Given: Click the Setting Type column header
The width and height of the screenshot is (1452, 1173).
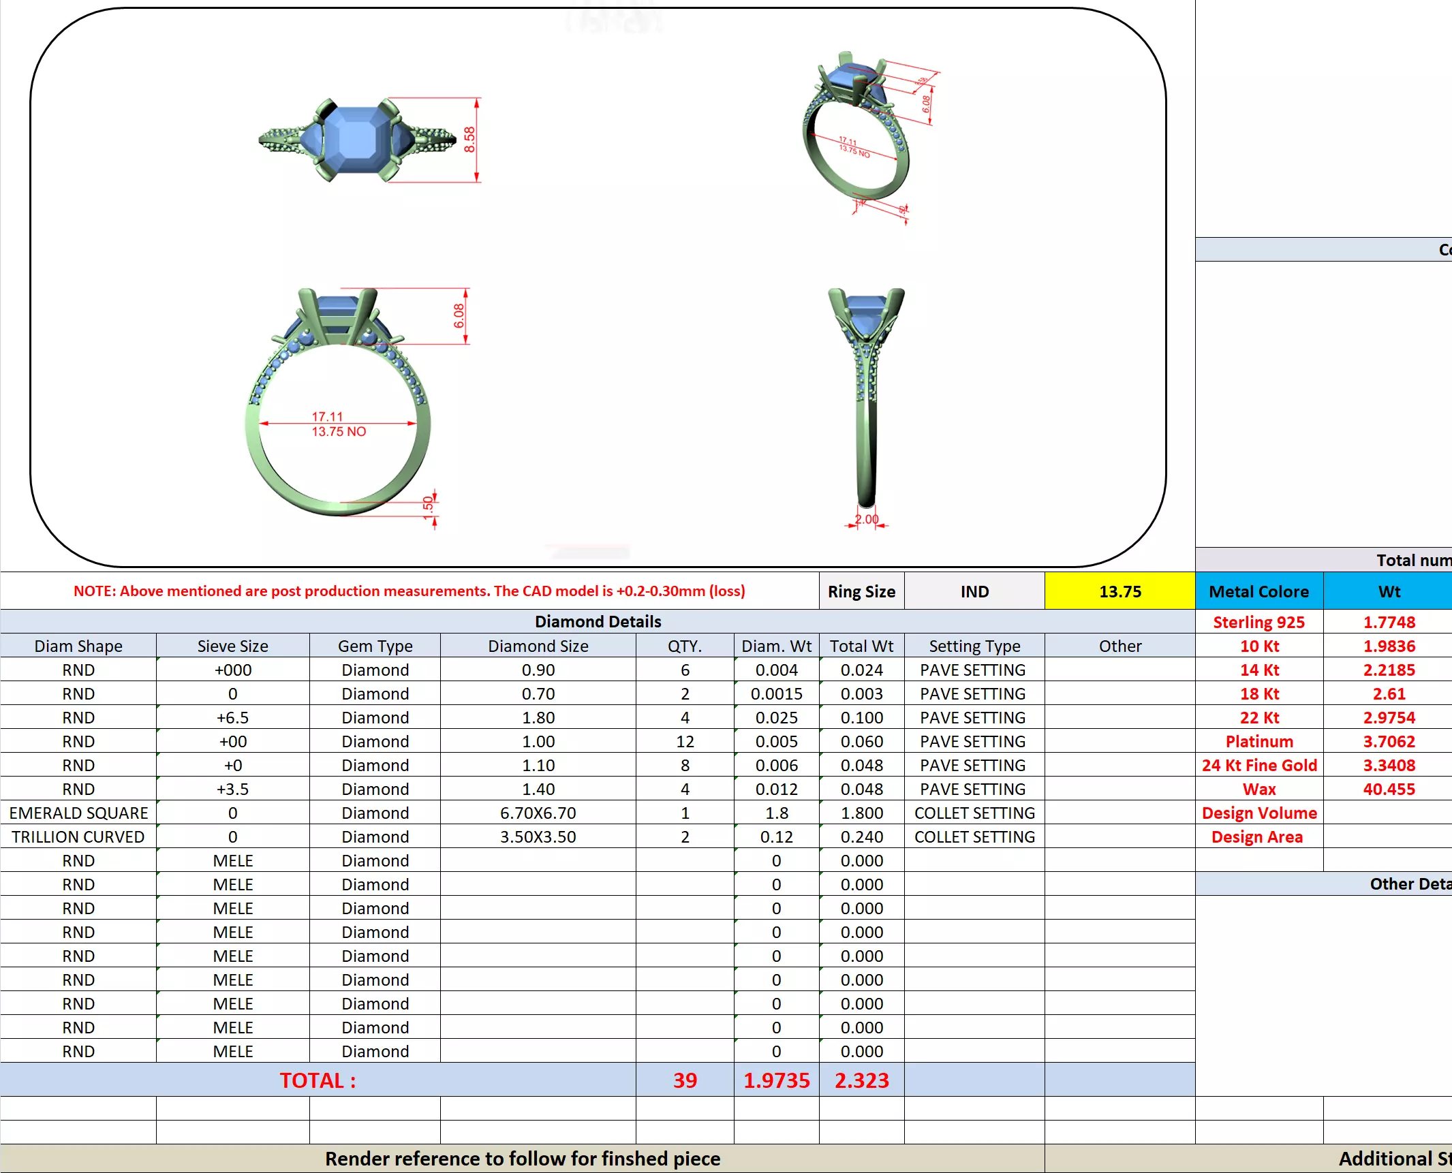Looking at the screenshot, I should pos(974,646).
